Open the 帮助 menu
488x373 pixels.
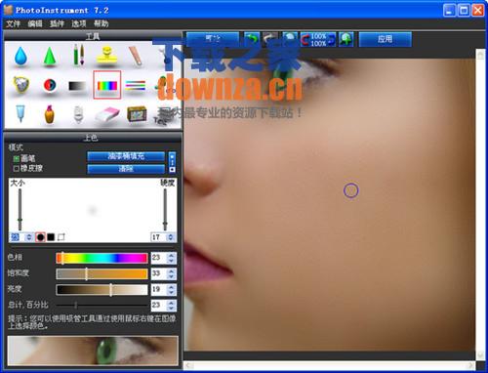(101, 23)
